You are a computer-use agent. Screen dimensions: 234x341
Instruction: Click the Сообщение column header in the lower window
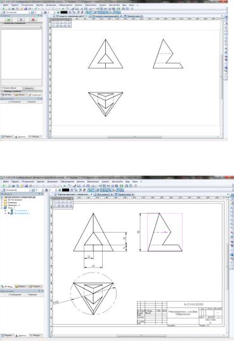tap(15, 295)
